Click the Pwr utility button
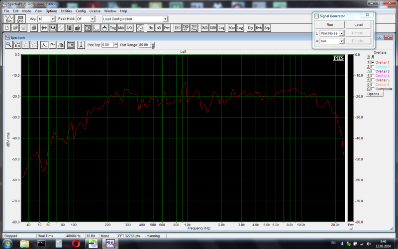398x249 pixels. coord(167,28)
